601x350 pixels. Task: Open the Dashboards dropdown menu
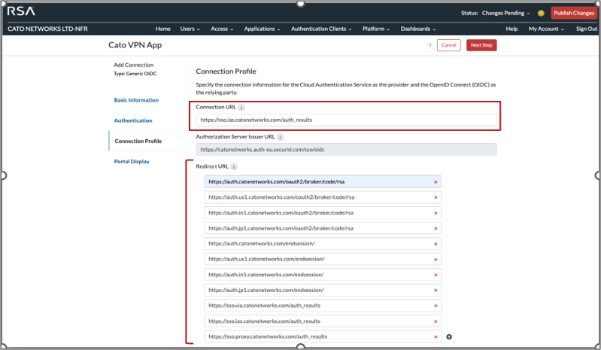(418, 29)
